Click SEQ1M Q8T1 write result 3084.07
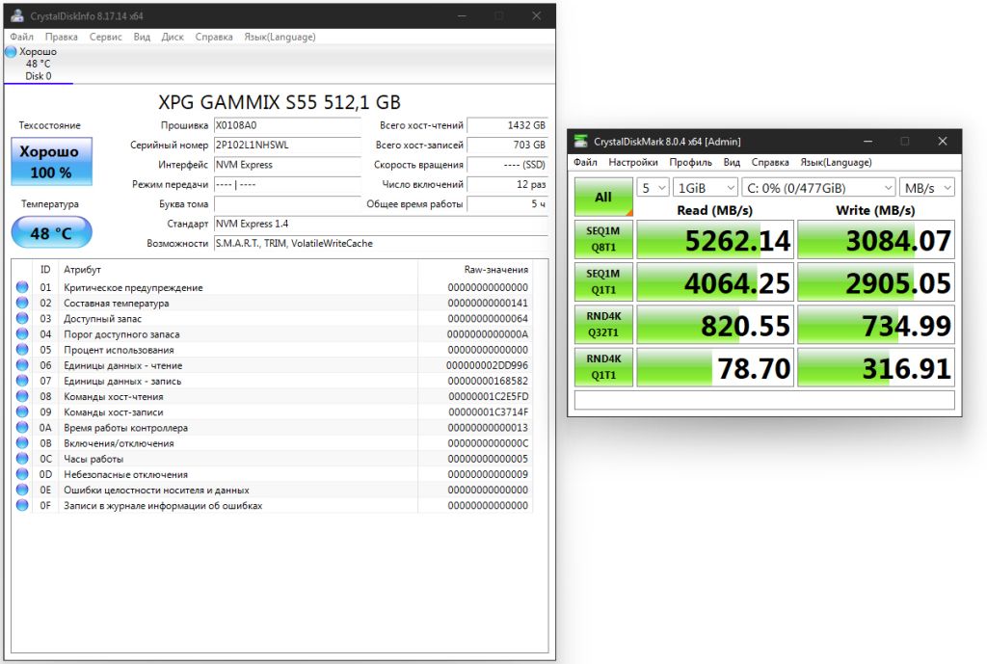This screenshot has height=664, width=987. point(875,239)
